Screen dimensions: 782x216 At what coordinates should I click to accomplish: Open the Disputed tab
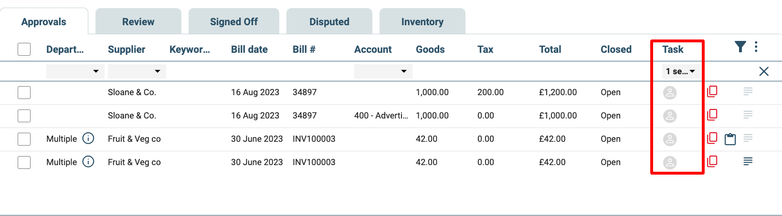[329, 21]
